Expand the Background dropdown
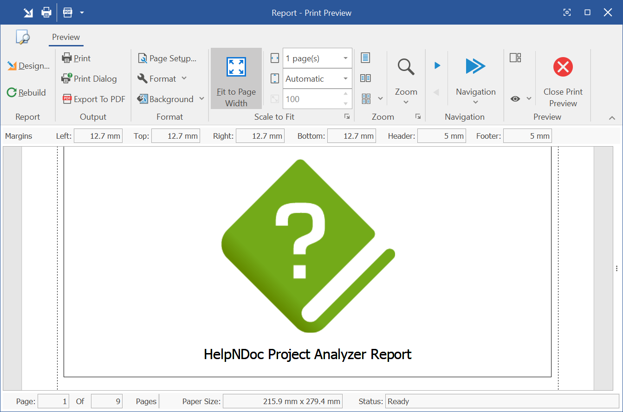The image size is (623, 412). pos(170,99)
